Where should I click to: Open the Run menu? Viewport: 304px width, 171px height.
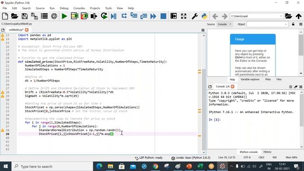52,8
